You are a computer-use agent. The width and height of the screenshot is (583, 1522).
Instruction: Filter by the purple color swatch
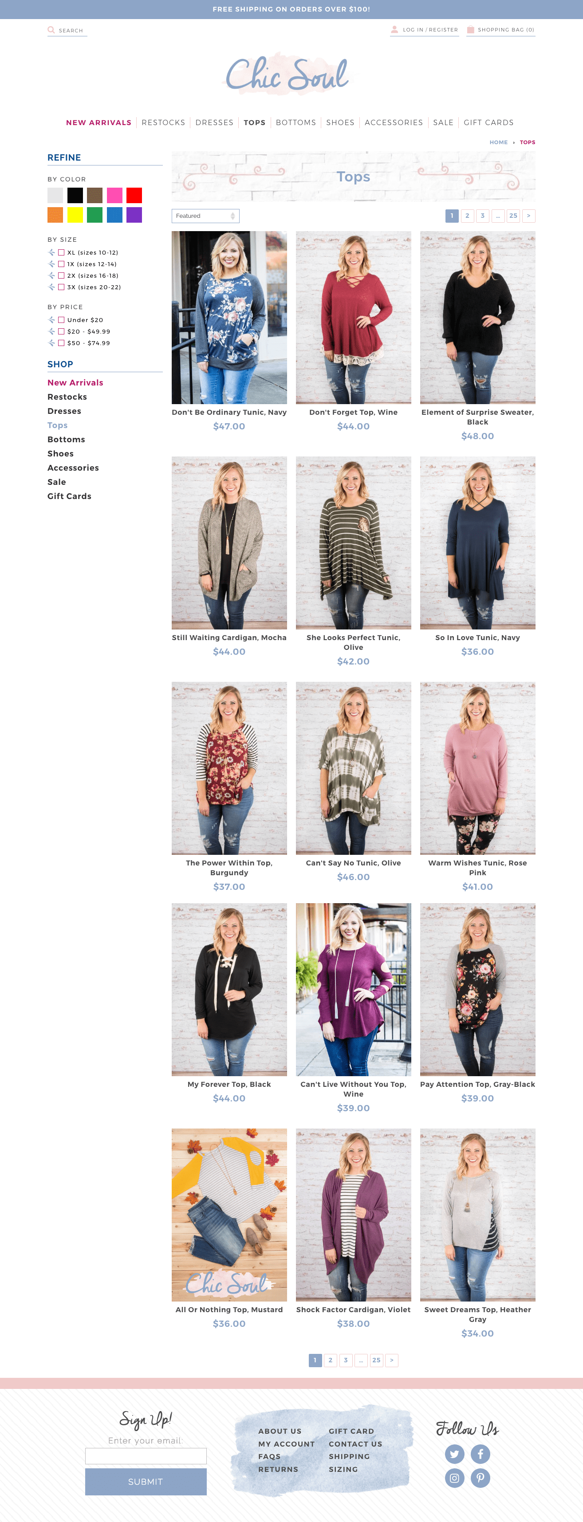coord(134,215)
